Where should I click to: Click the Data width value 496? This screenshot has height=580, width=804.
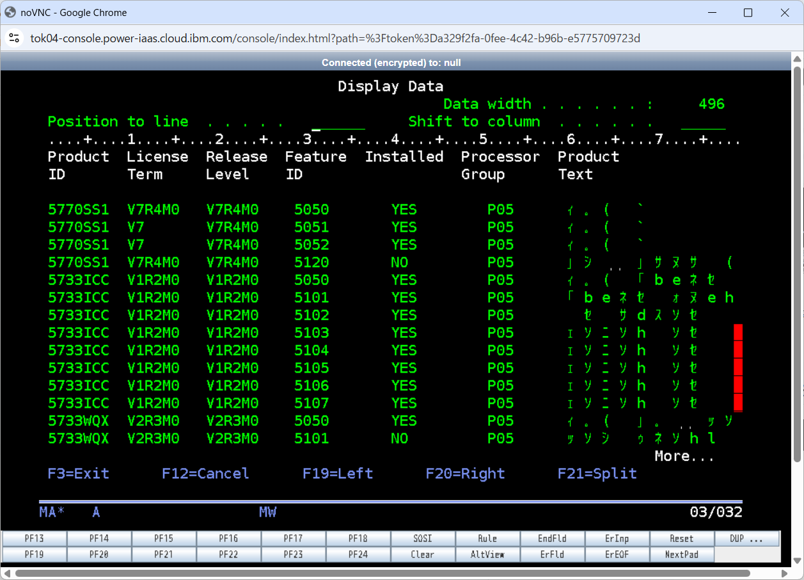coord(712,104)
